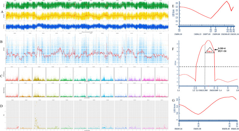Viewport: 239px width, 131px height.
Task: Click the panel C label
Action: [x=2, y=76]
